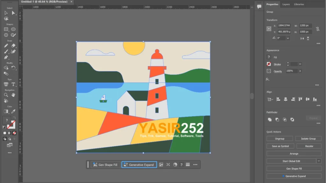
Task: Click the Swap Fill and Stroke arrow
Action: (x=14, y=118)
